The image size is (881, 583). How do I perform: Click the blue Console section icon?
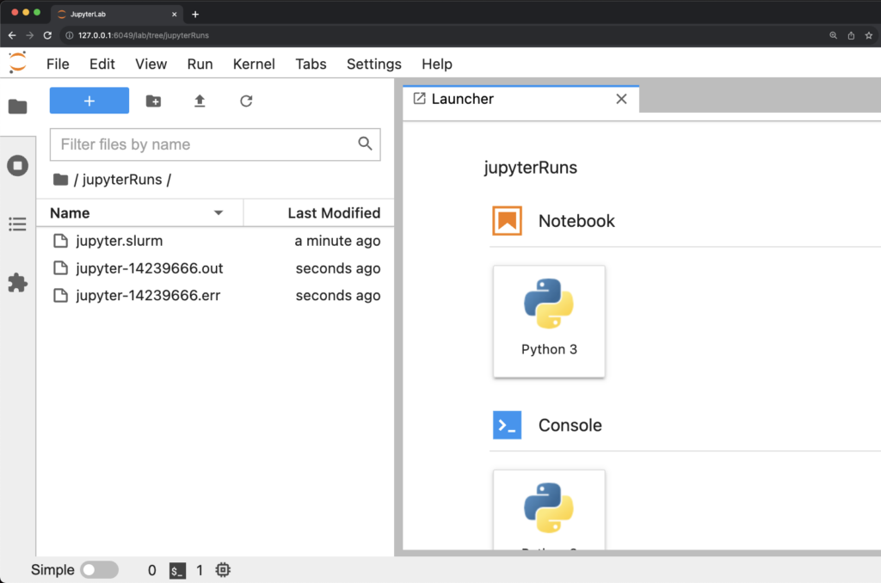(x=507, y=425)
